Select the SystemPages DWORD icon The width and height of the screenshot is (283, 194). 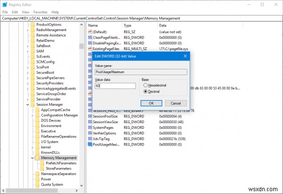click(90, 127)
